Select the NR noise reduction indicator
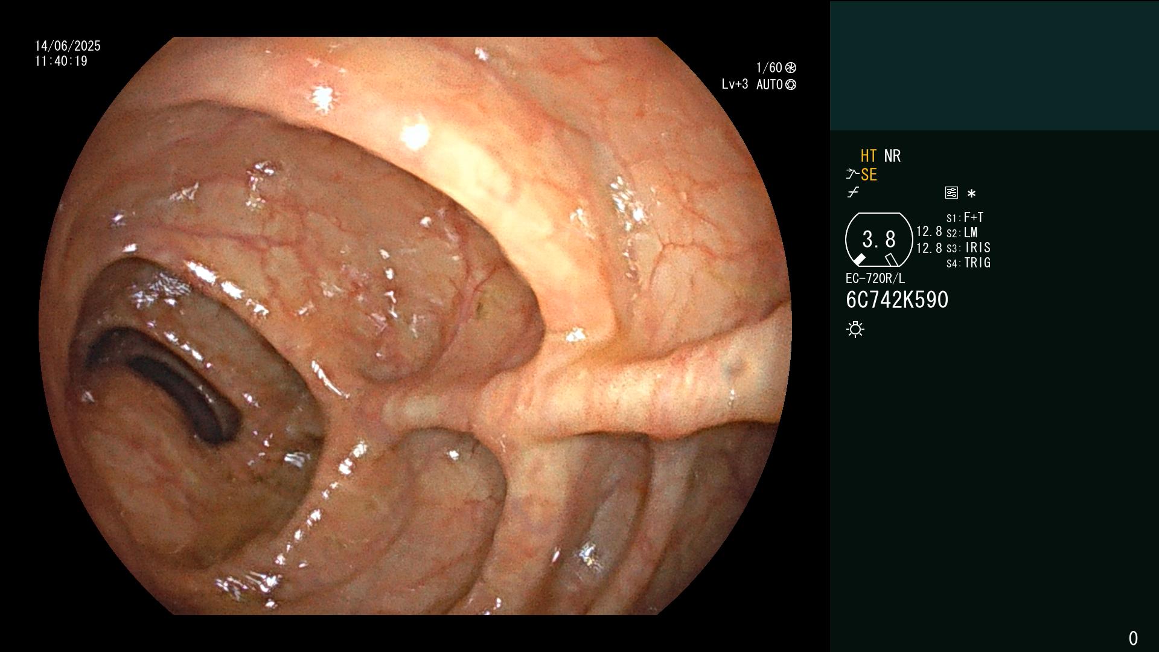This screenshot has width=1159, height=652. pos(892,156)
